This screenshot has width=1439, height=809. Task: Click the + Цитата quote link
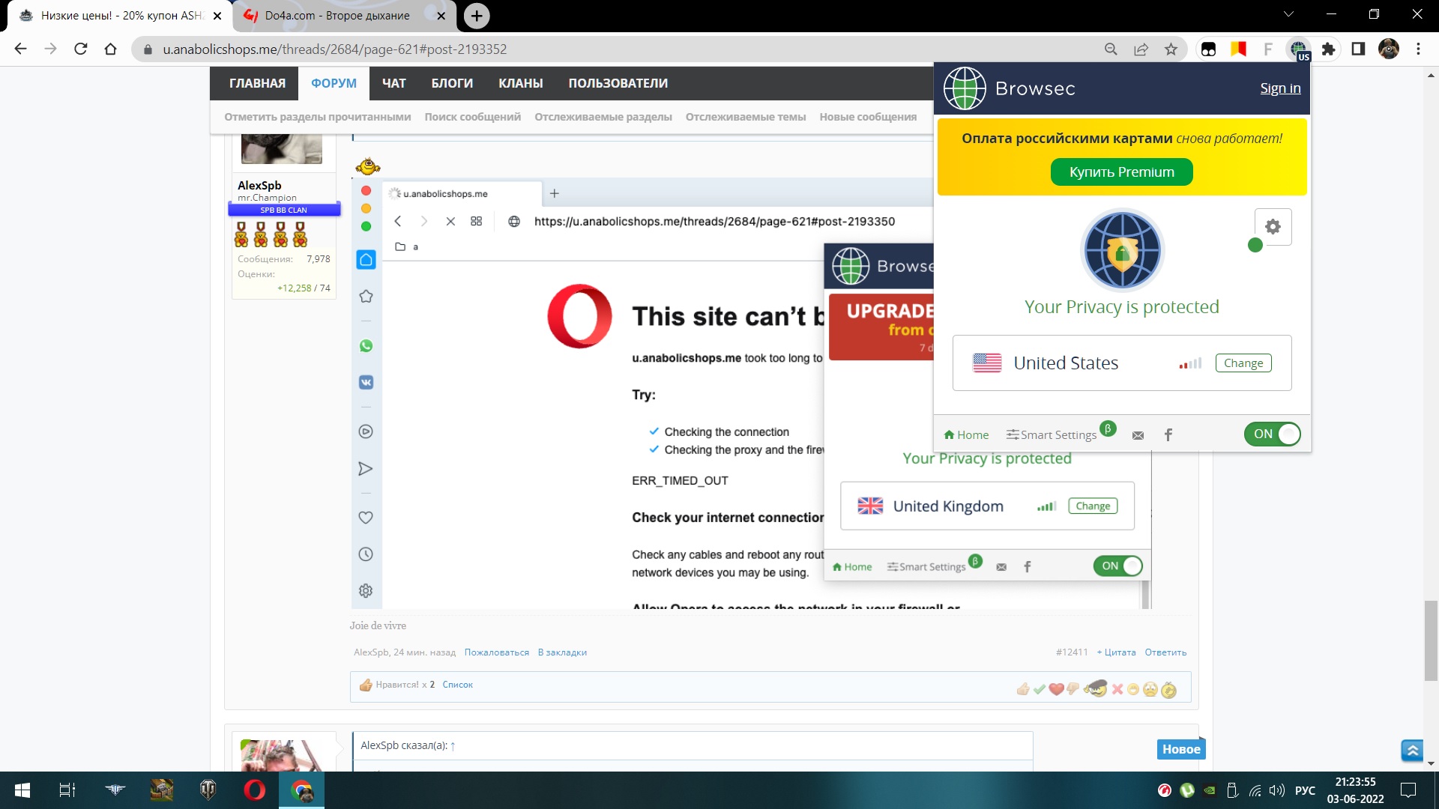[x=1116, y=652]
